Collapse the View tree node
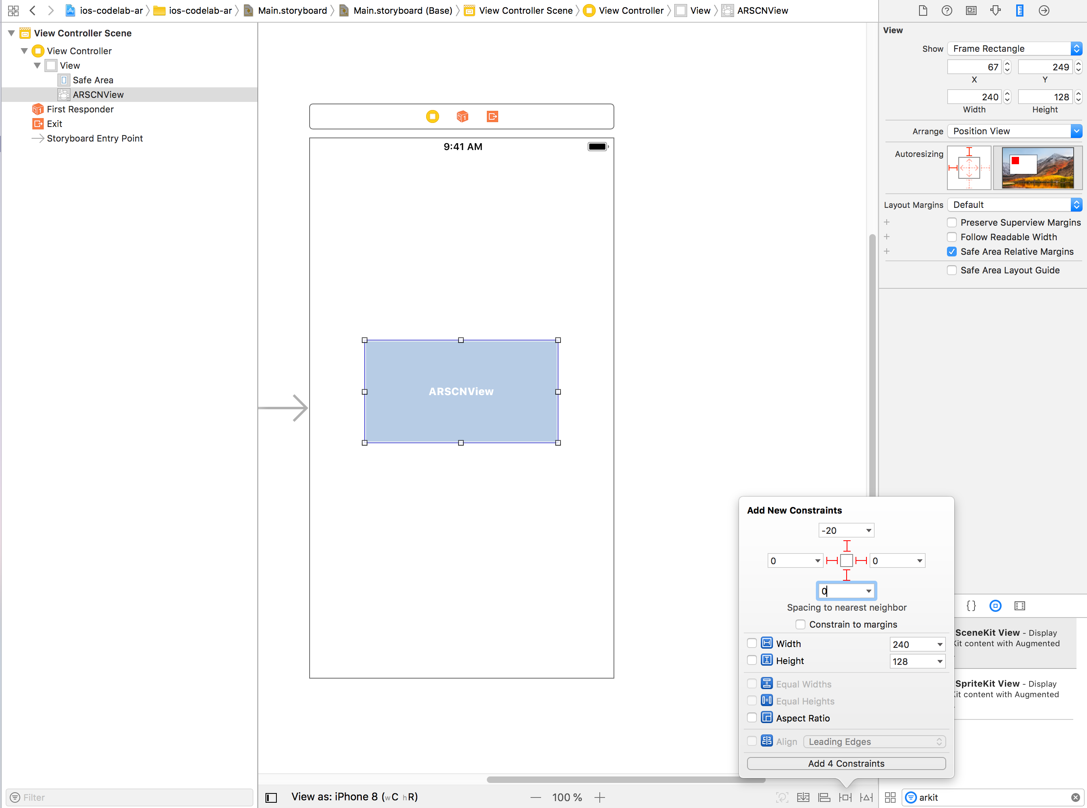1087x808 pixels. click(x=37, y=66)
